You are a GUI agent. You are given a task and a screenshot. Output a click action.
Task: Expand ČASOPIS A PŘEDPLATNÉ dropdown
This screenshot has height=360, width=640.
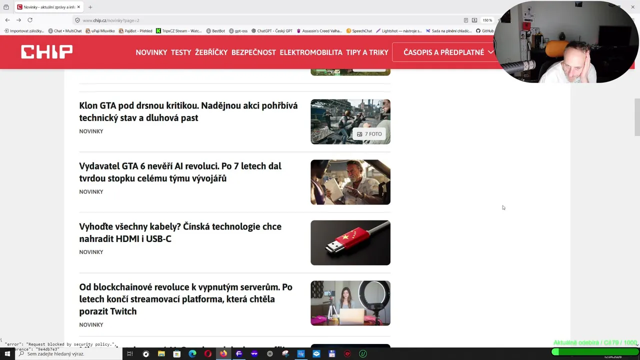[448, 52]
